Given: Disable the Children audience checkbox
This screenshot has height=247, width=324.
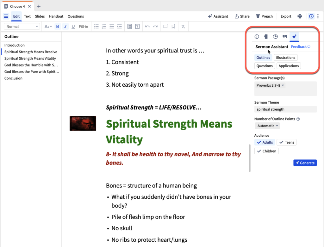Looking at the screenshot, I should click(x=266, y=151).
